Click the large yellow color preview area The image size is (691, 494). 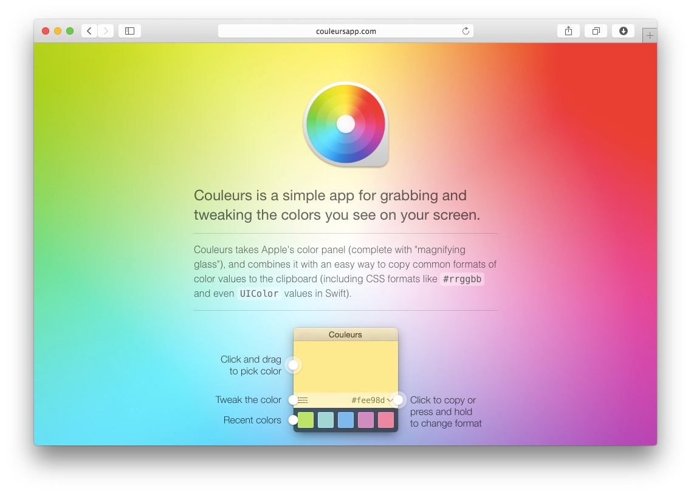pyautogui.click(x=345, y=367)
